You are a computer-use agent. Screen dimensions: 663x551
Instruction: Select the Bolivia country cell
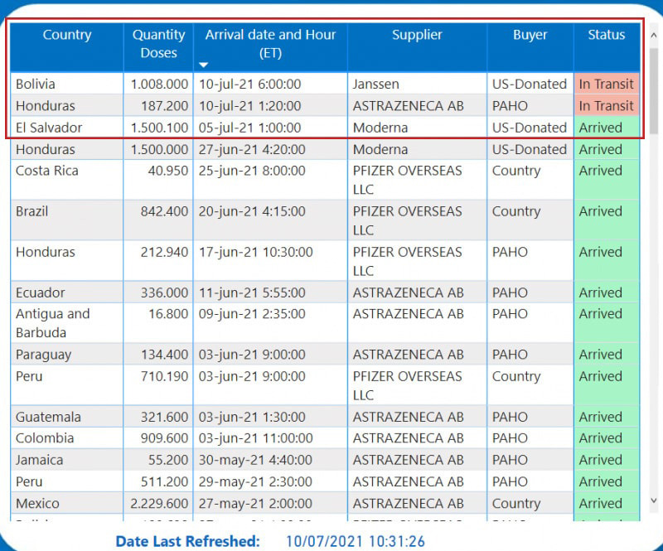[x=36, y=85]
